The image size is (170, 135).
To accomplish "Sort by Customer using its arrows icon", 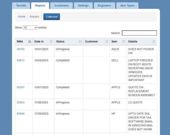I will point(107,42).
